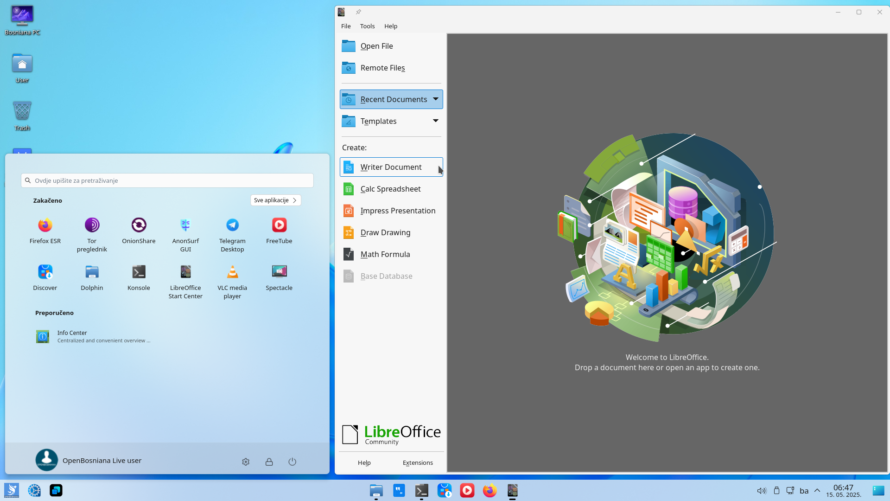890x501 pixels.
Task: Create a new Calc Spreadsheet
Action: coord(391,189)
